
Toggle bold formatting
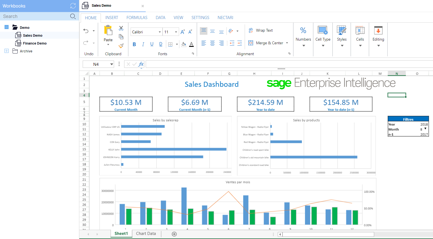tap(134, 44)
